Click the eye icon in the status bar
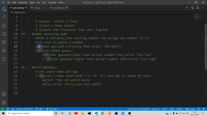Viewport: 207px width, 116px height. (x=13, y=109)
